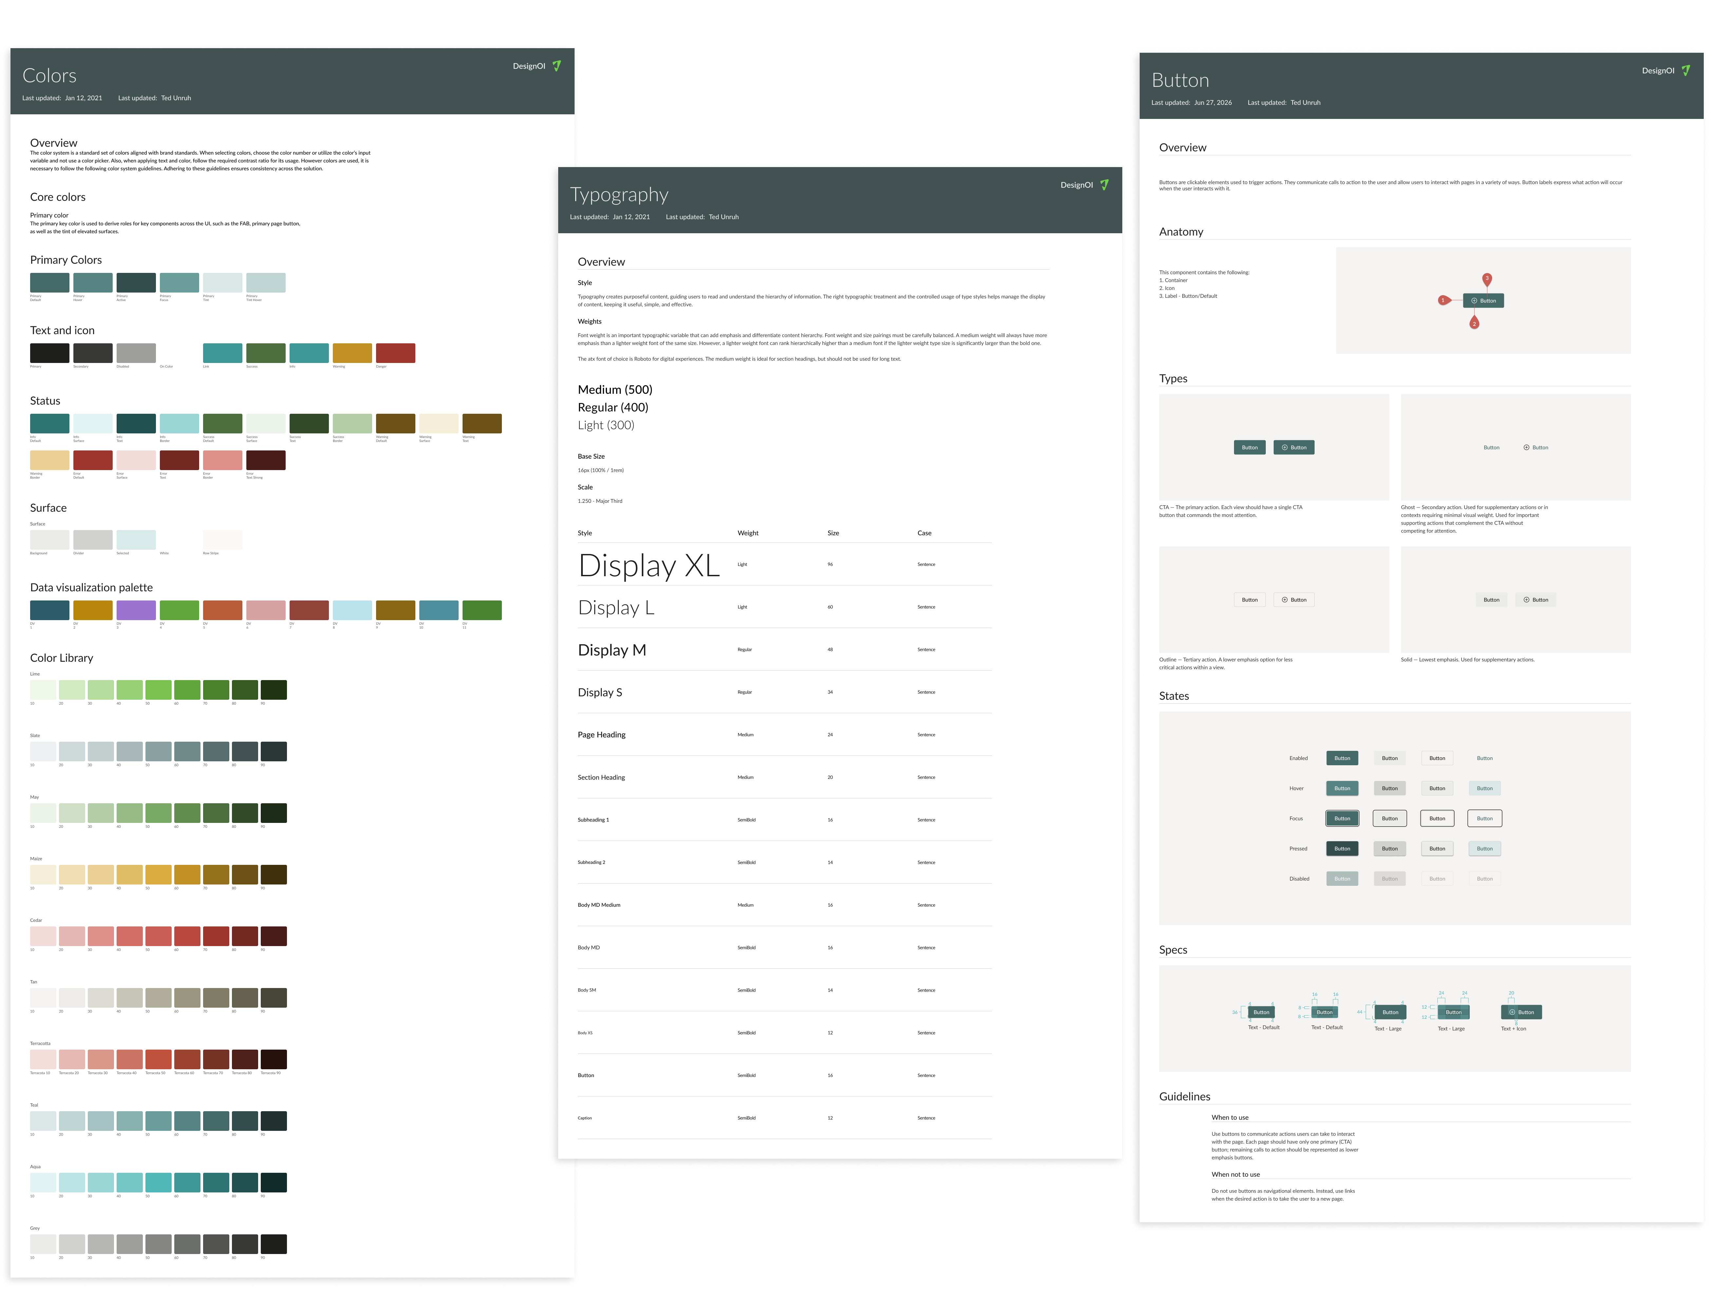The height and width of the screenshot is (1293, 1709).
Task: Select the green DV 11 palette swatch
Action: click(482, 610)
